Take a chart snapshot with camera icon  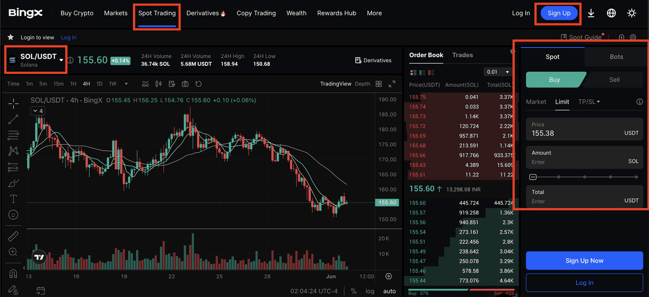pos(185,84)
